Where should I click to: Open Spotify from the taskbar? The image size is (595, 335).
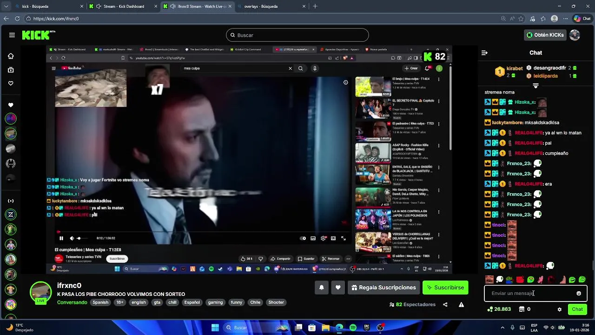pos(353,328)
